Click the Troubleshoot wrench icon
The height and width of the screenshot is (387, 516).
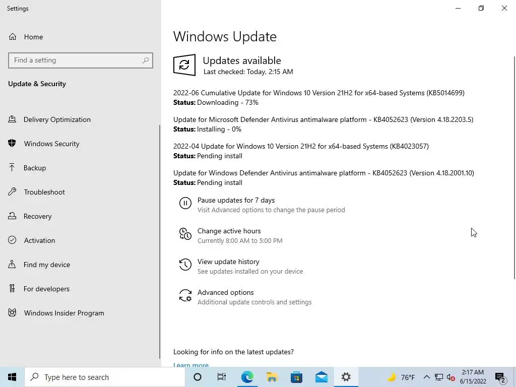coord(12,191)
